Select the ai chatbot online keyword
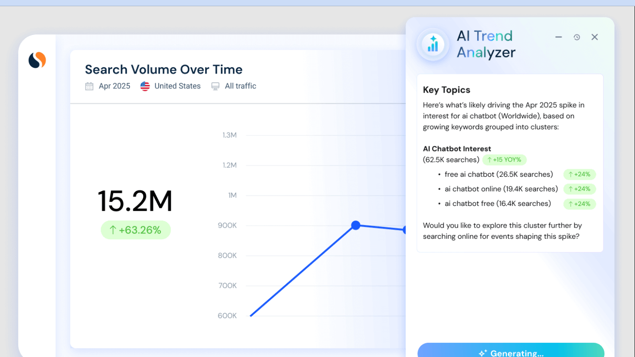 (501, 189)
